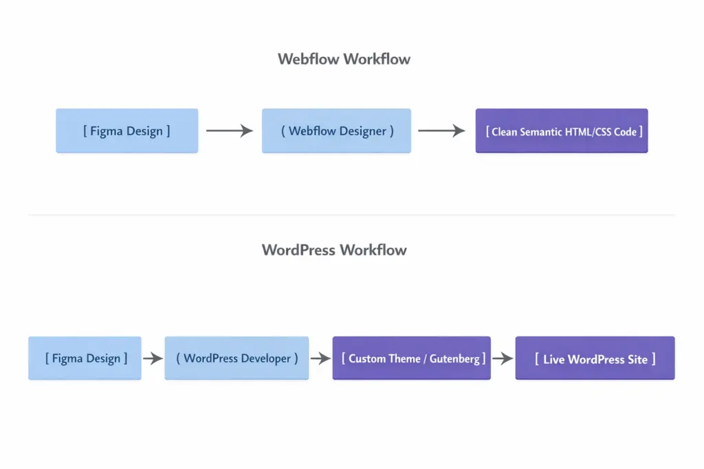Select the Live WordPress Site box
The width and height of the screenshot is (704, 469).
click(x=595, y=358)
